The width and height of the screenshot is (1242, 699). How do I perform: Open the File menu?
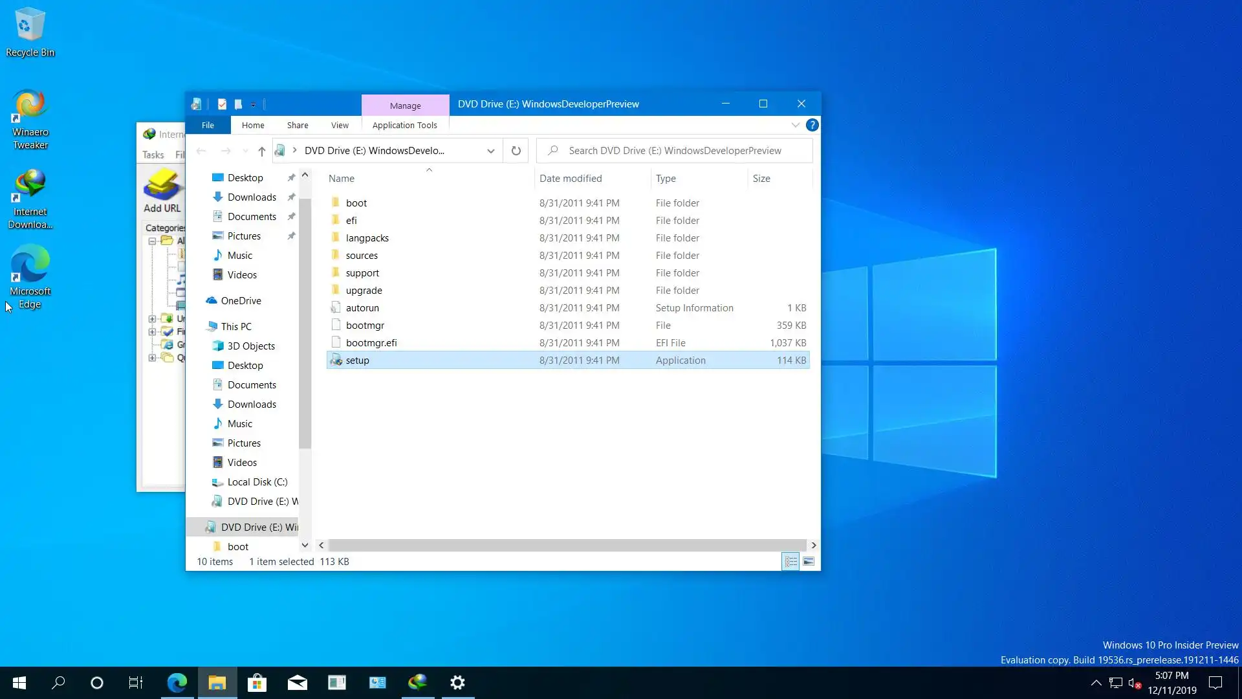click(x=208, y=125)
